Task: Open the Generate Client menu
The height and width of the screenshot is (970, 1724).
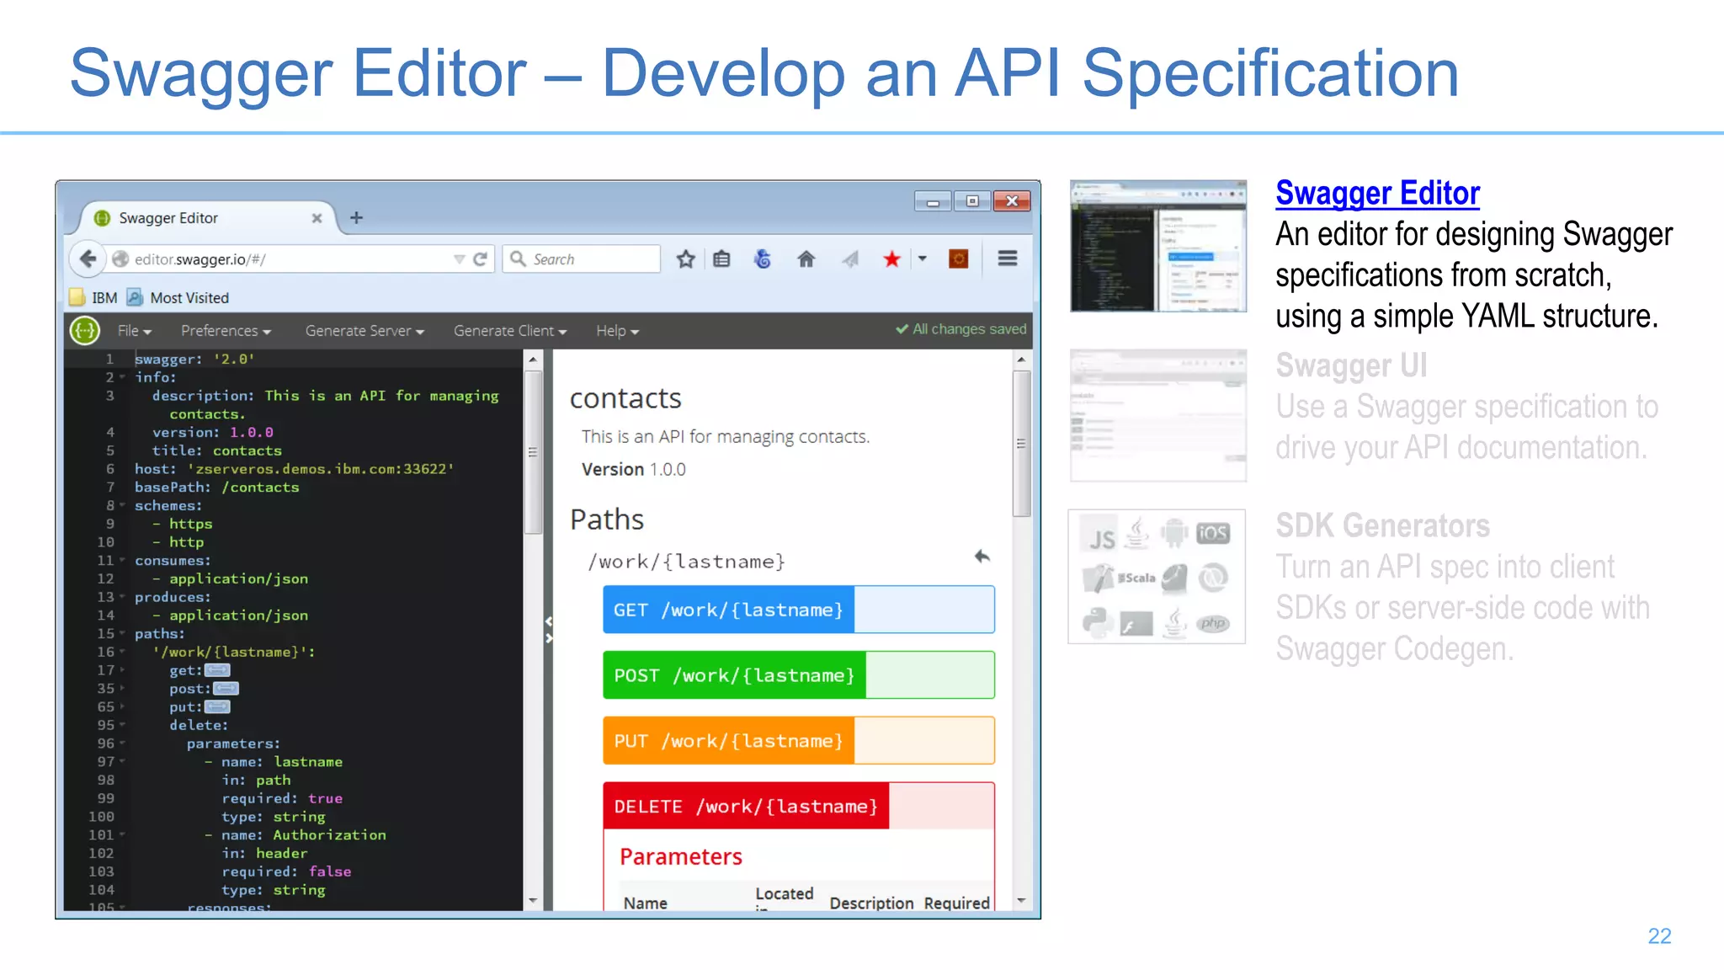Action: (x=510, y=331)
